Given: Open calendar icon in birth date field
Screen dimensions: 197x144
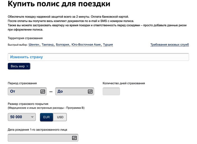Looking at the screenshot, I should 74,138.
